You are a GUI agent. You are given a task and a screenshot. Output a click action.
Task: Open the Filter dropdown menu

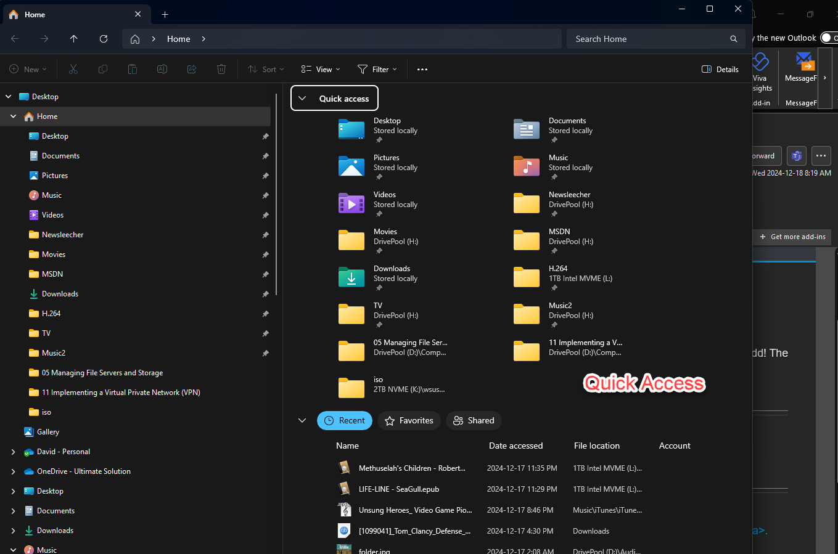(x=377, y=70)
